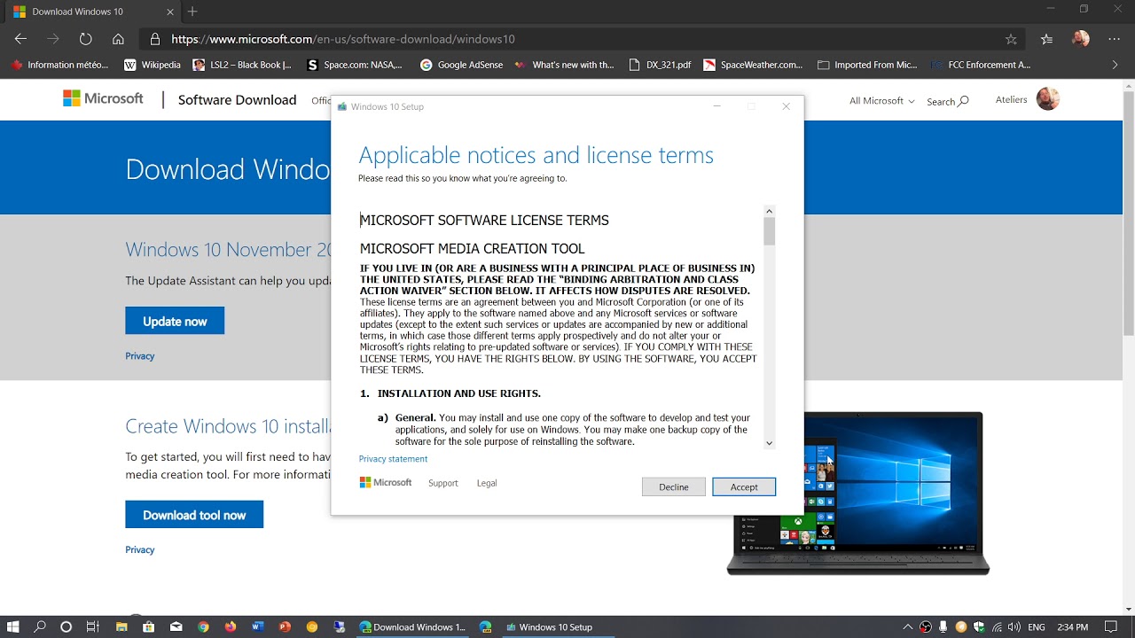Show hidden system tray icons chevron
The width and height of the screenshot is (1135, 638).
[907, 626]
